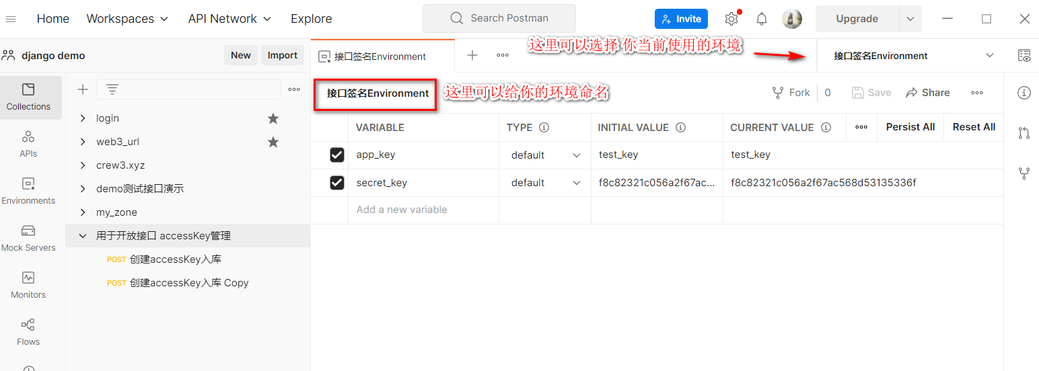
Task: Click the django demo workspace name
Action: pyautogui.click(x=53, y=55)
